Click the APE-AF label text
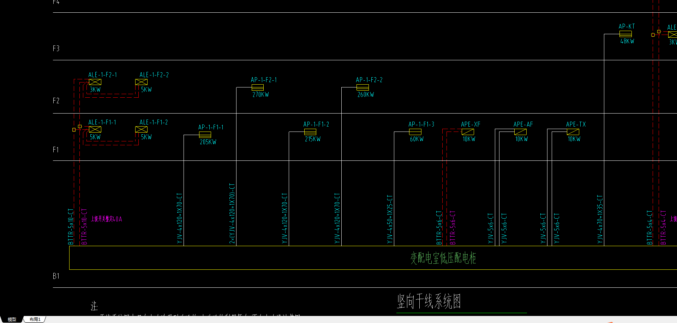The width and height of the screenshot is (677, 323). click(x=523, y=124)
